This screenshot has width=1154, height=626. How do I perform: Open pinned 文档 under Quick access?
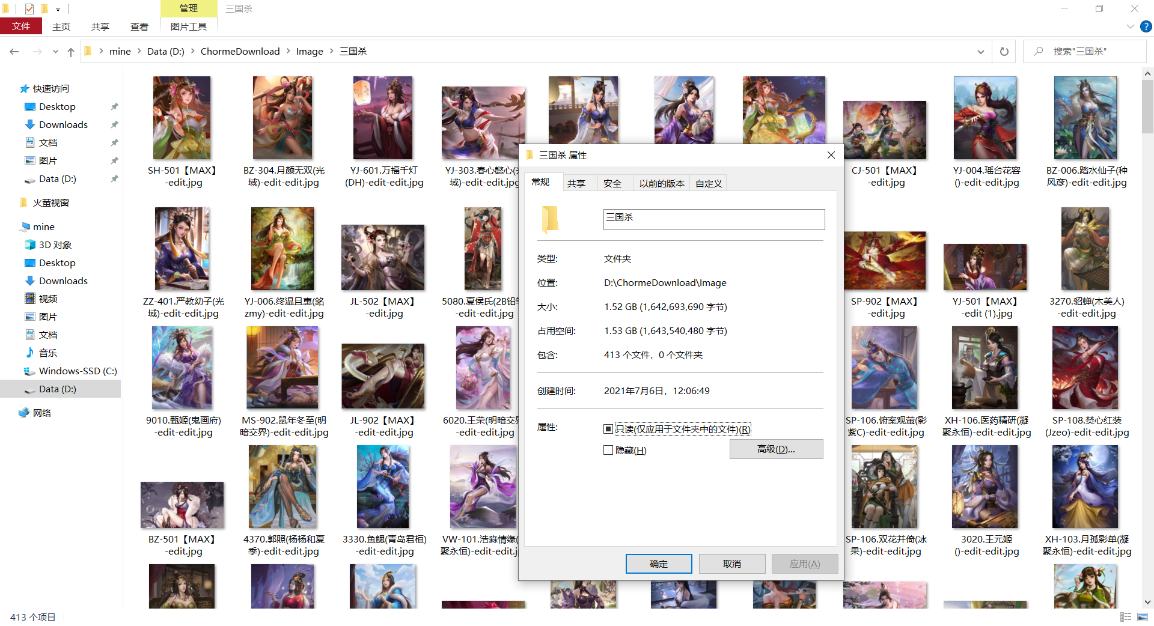[x=48, y=142]
